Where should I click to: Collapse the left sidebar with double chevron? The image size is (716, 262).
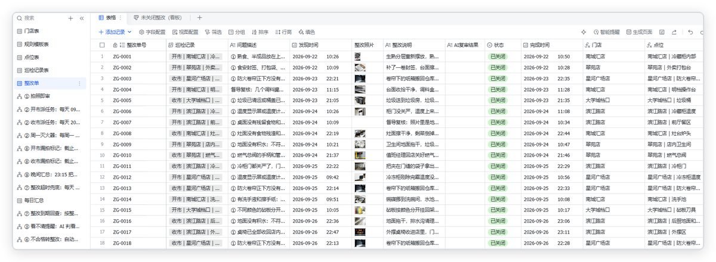click(x=82, y=18)
